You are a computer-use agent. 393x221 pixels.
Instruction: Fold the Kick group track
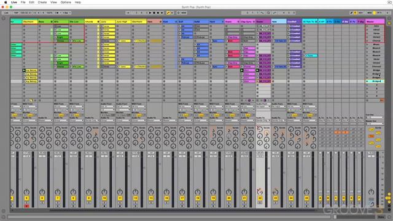[x=176, y=22]
